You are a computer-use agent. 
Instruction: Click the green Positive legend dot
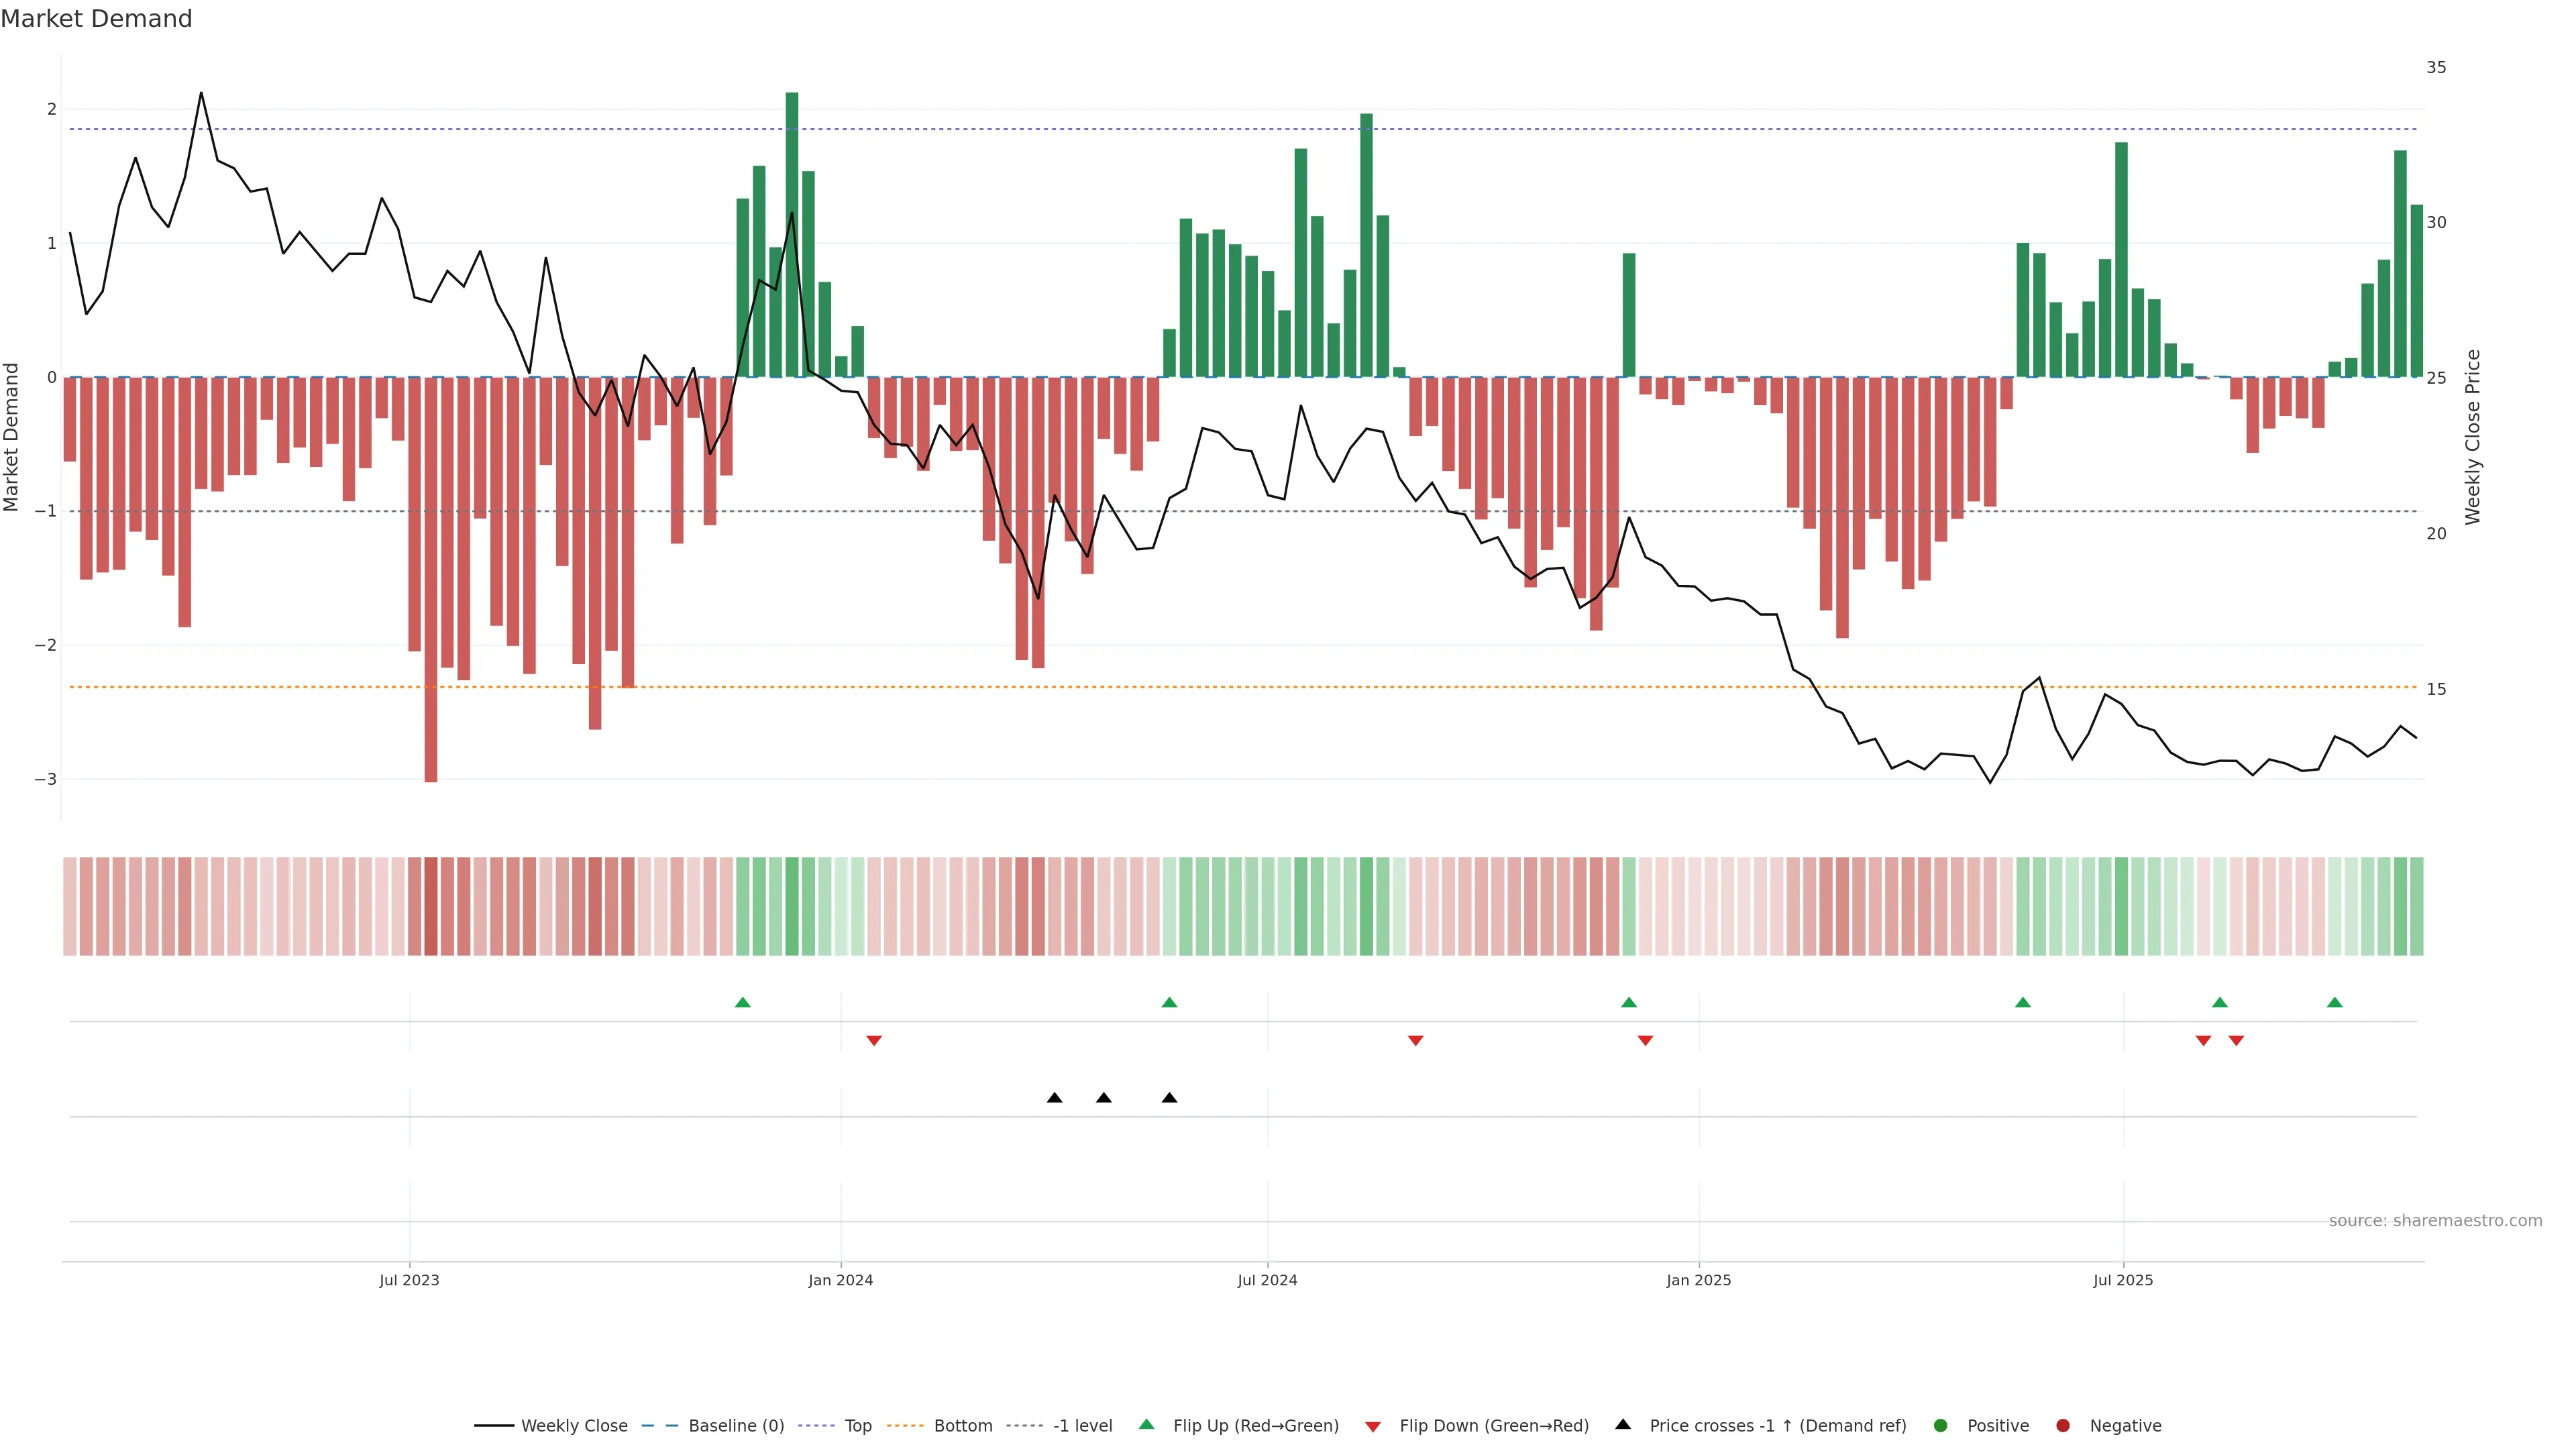pos(1941,1426)
